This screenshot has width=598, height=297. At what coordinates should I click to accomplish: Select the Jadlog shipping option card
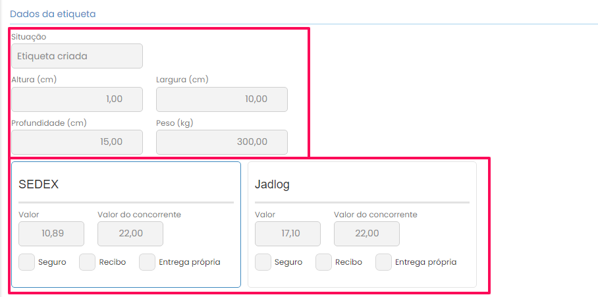pos(362,185)
